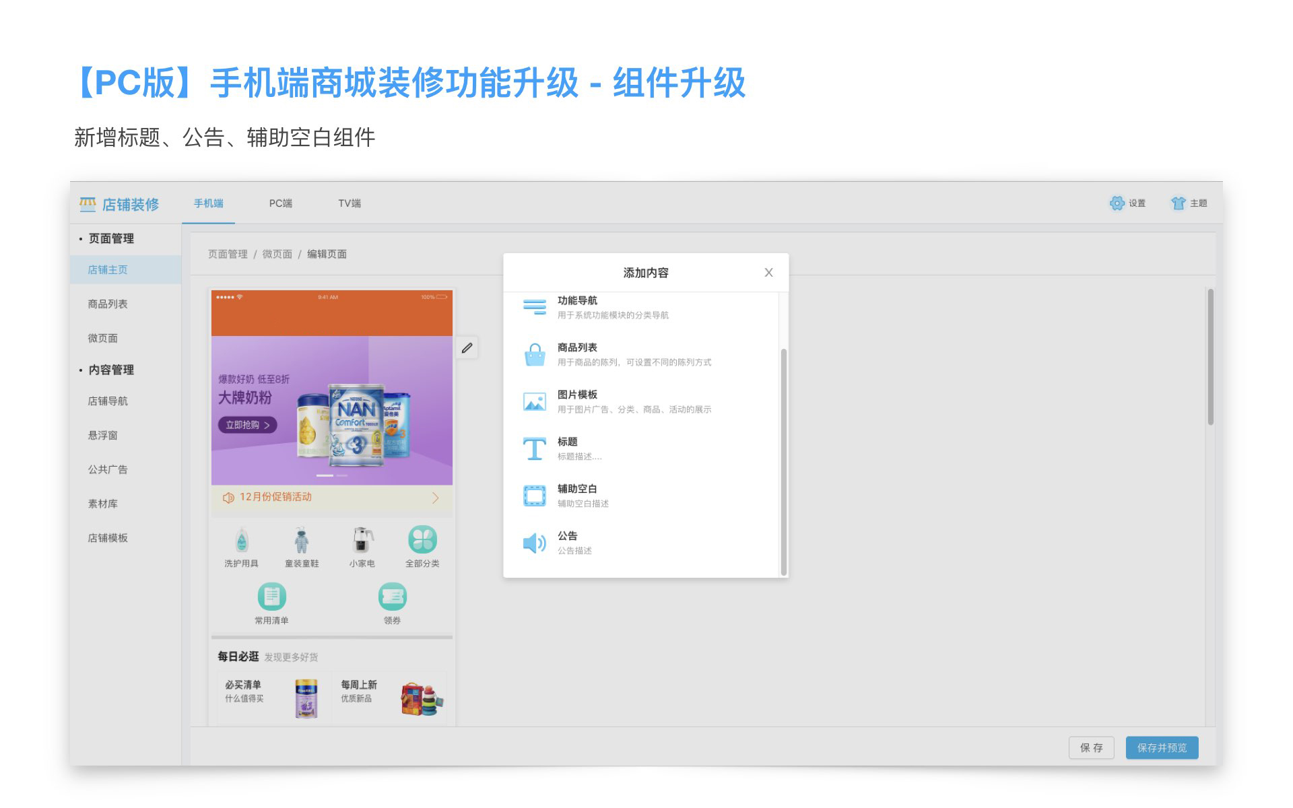The image size is (1293, 808).
Task: Click the 微页面 breadcrumb link
Action: [277, 254]
